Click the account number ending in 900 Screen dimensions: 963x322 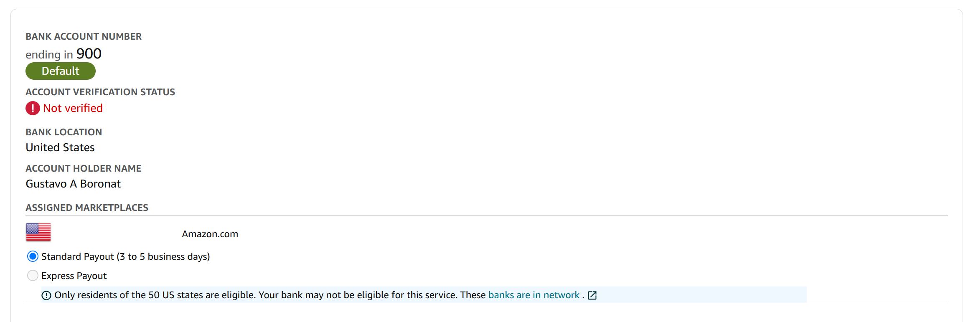(64, 54)
